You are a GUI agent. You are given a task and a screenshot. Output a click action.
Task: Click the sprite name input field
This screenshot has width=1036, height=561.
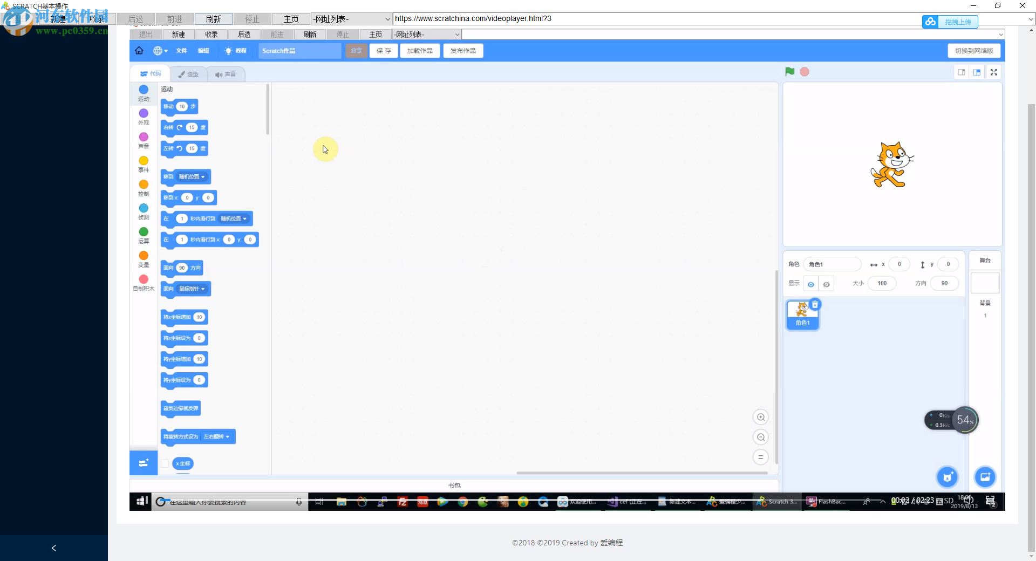click(x=832, y=264)
